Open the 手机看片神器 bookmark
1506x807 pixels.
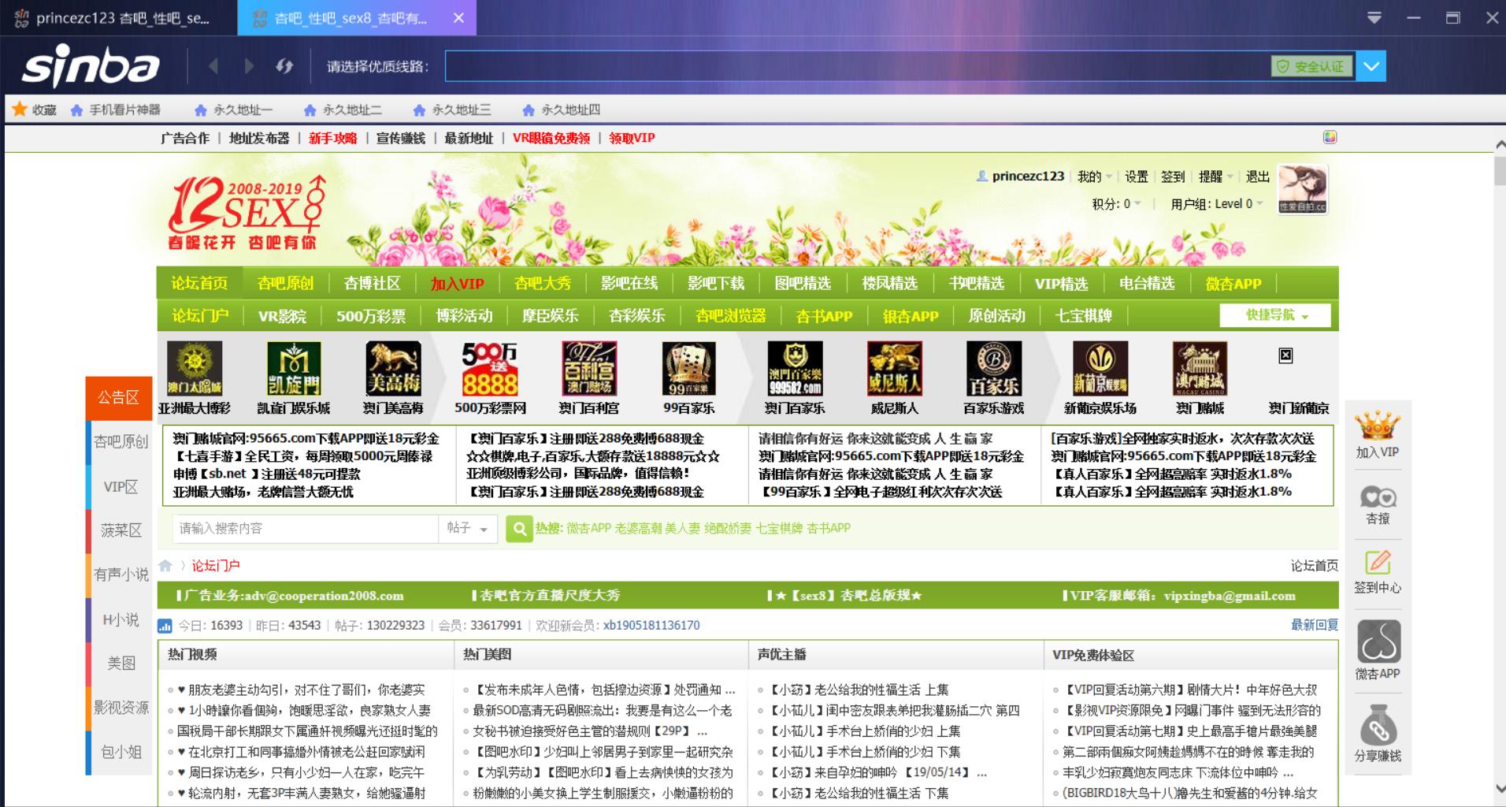click(116, 110)
